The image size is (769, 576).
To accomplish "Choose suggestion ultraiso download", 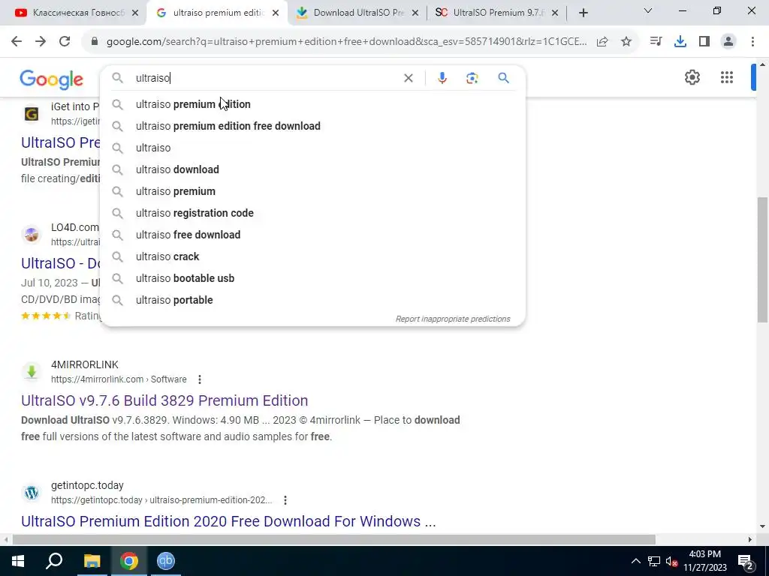I will tap(312, 169).
